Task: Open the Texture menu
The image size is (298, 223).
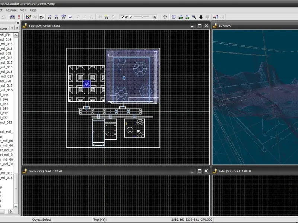Action: (x=11, y=10)
